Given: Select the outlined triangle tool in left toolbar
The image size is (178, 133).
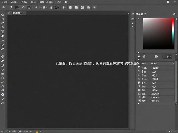Looking at the screenshot, I should pyautogui.click(x=3, y=70).
